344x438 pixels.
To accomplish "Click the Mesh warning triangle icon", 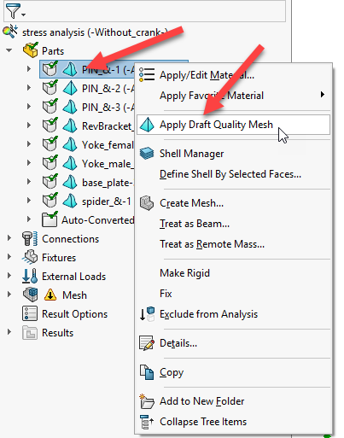I will tap(50, 295).
